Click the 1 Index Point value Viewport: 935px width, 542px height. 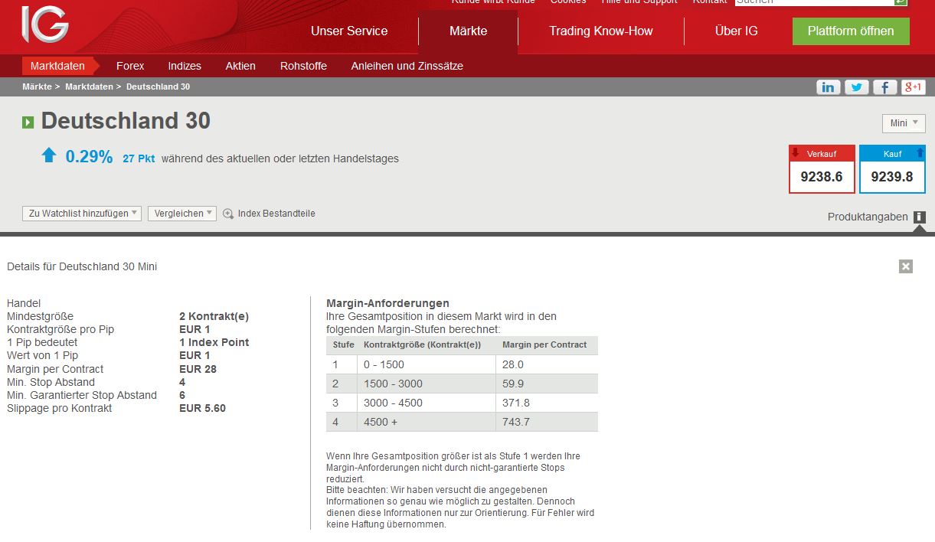[214, 342]
